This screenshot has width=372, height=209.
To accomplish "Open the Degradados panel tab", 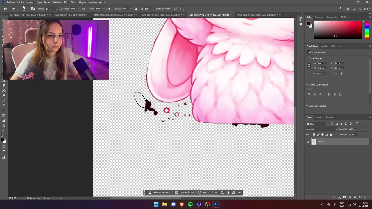I will point(332,17).
